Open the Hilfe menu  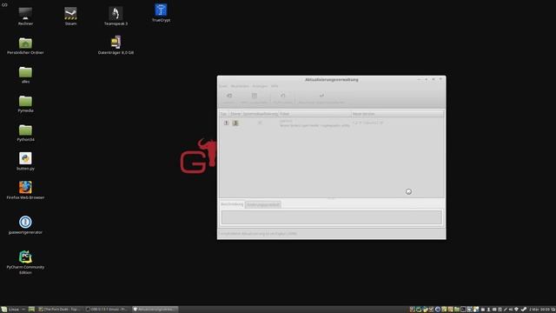tap(275, 86)
